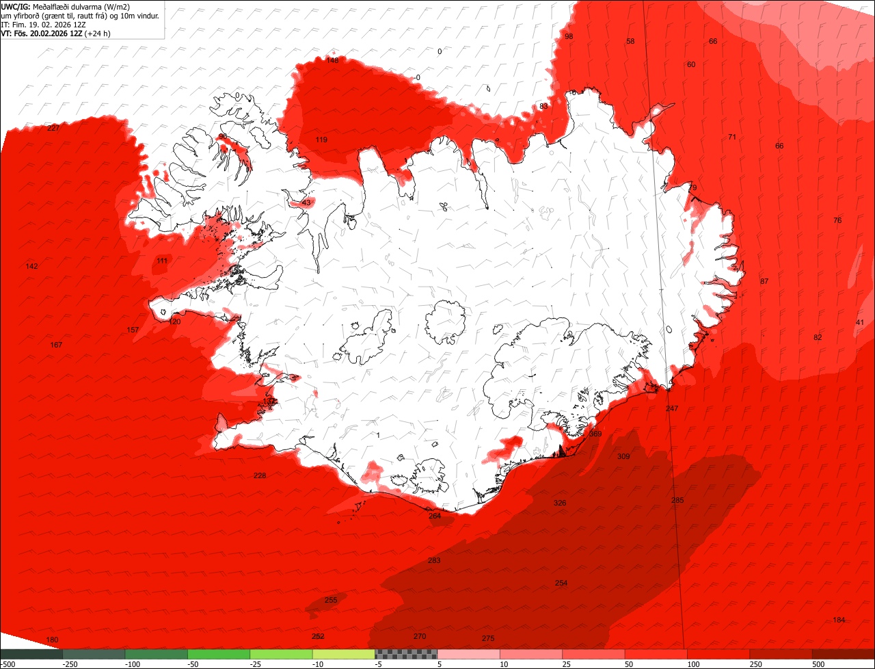Click the value "180" in the southwest corner
The width and height of the screenshot is (875, 669).
[x=52, y=640]
